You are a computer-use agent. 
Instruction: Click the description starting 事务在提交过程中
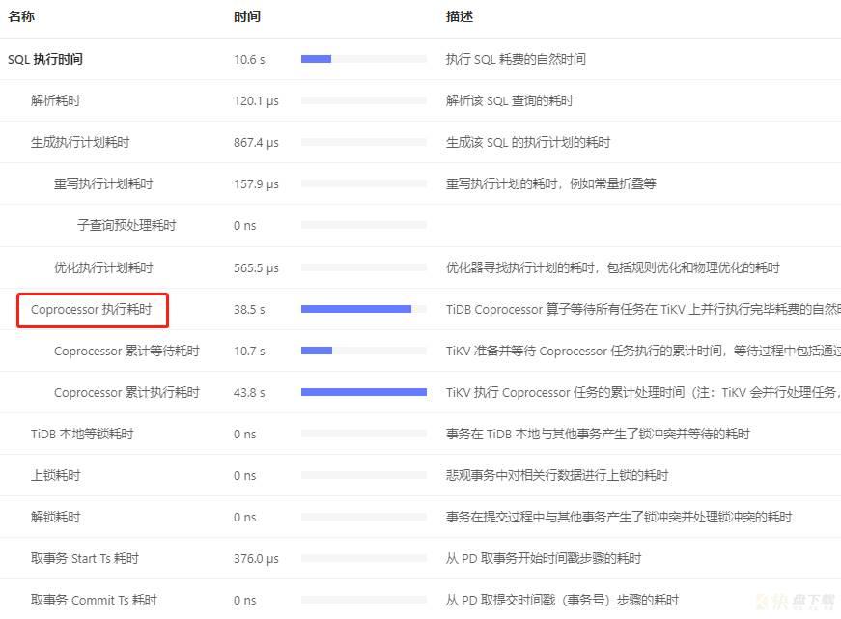point(619,517)
